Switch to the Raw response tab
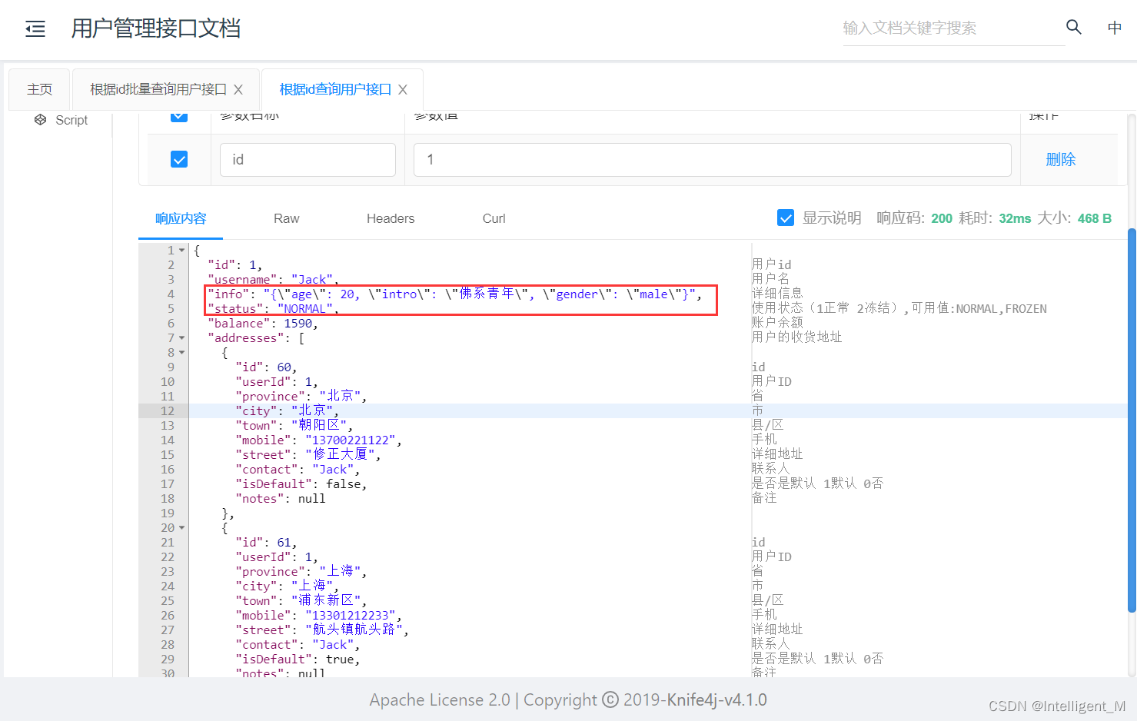 (x=286, y=218)
